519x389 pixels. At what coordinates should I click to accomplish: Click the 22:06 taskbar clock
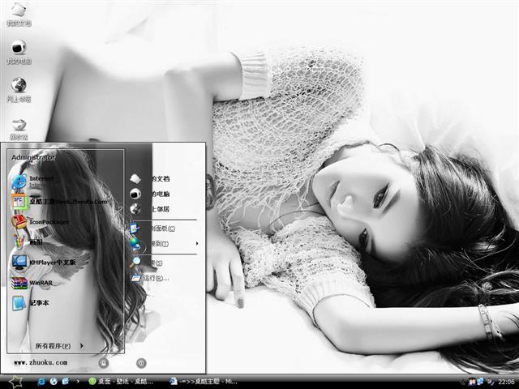click(506, 382)
